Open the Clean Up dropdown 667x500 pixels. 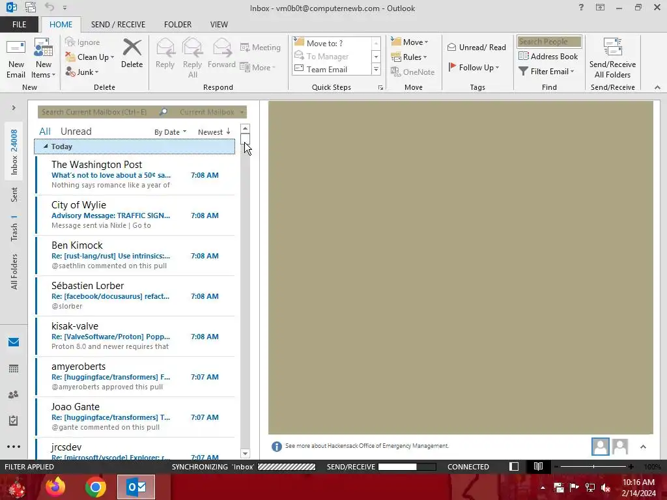90,57
